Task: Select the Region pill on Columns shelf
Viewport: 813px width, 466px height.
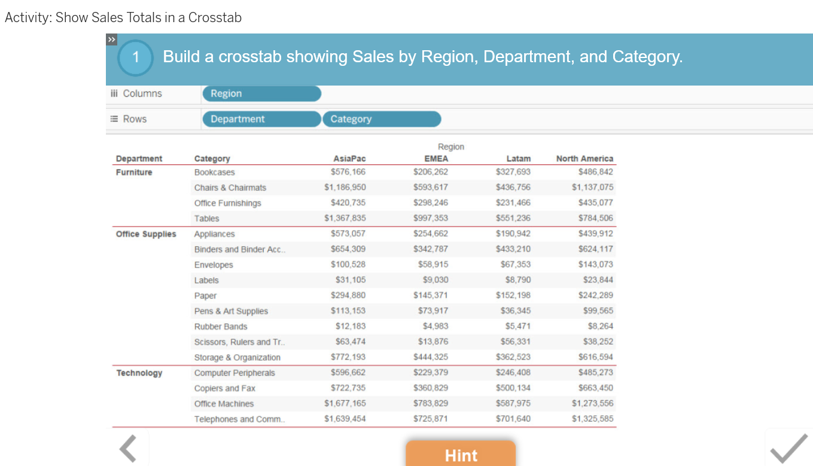Action: pos(262,93)
